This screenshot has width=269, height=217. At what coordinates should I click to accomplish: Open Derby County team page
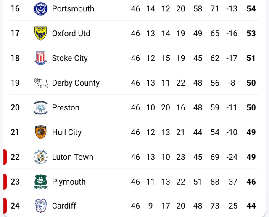tap(76, 83)
